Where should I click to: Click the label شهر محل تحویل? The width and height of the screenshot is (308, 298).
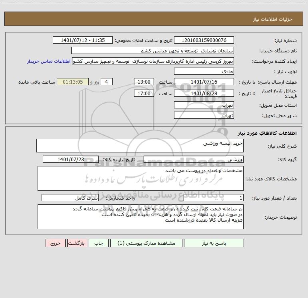tap(280, 116)
